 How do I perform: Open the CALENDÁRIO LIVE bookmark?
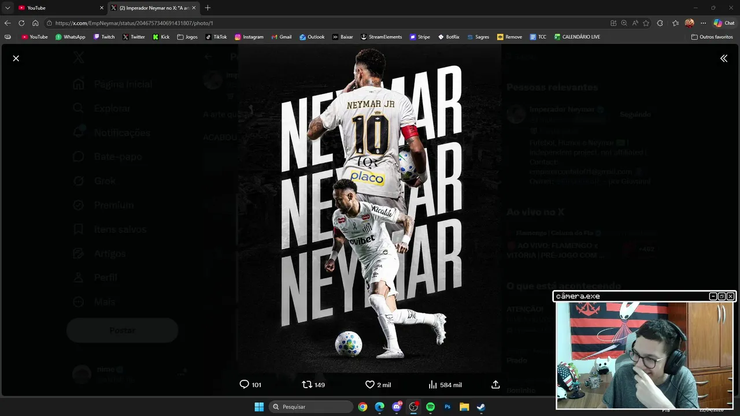click(577, 36)
